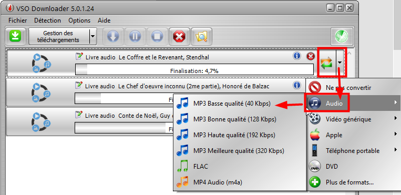Viewport: 401px width, 195px height.
Task: Open the Fichier menu
Action: (18, 20)
